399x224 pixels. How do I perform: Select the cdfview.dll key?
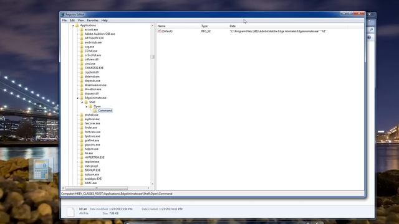(92, 60)
